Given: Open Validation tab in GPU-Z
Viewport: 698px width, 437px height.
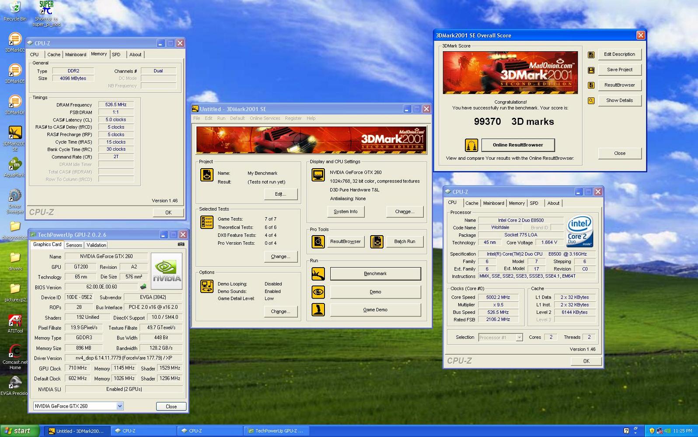Looking at the screenshot, I should [x=96, y=245].
